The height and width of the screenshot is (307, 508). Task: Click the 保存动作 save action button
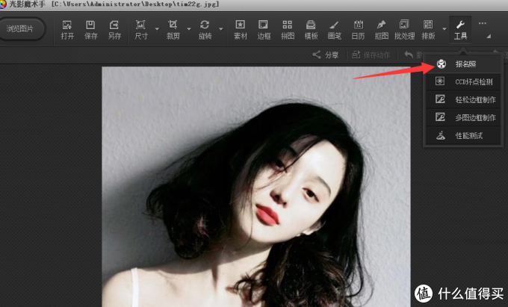click(x=371, y=55)
